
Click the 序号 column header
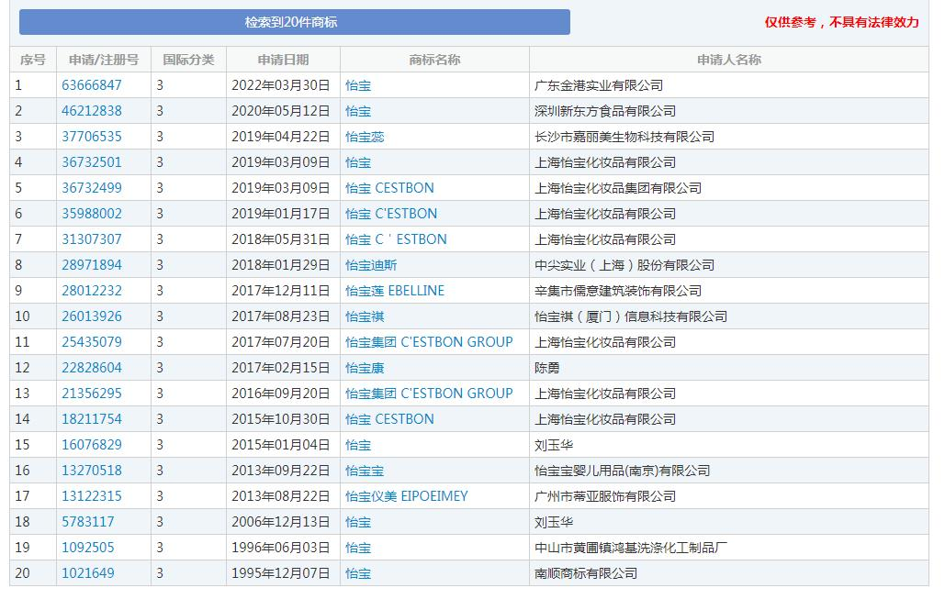[x=33, y=60]
